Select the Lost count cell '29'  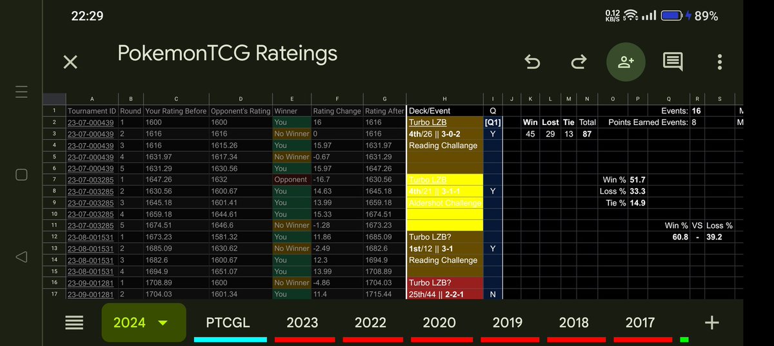point(550,134)
